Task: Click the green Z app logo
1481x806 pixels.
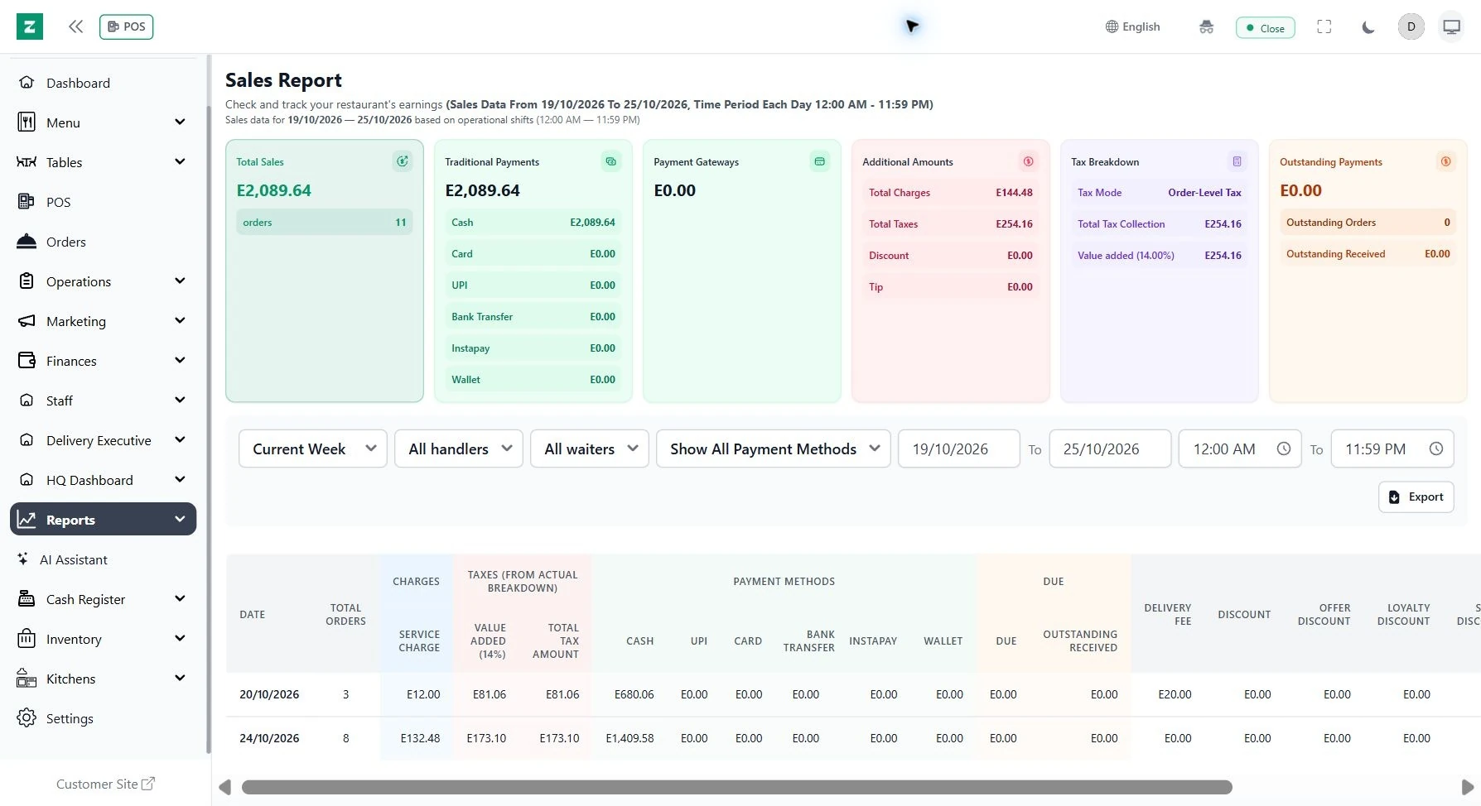Action: (30, 26)
